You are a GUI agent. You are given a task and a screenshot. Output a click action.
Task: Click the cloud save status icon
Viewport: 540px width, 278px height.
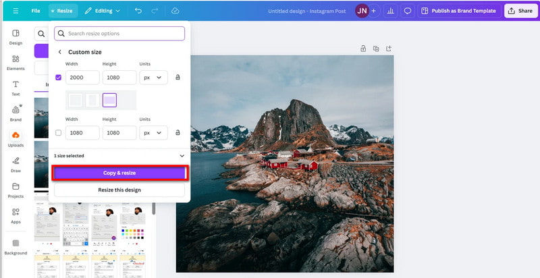click(x=175, y=11)
